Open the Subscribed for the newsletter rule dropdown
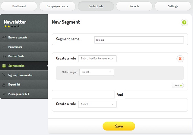Screen dimensions: 193x135 click(x=97, y=59)
